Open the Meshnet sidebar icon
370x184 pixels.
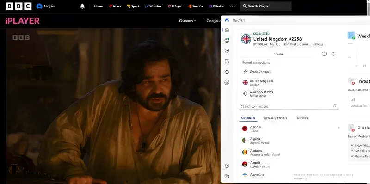click(227, 72)
